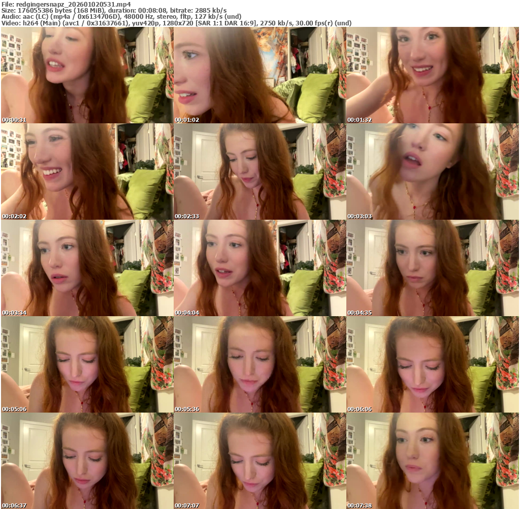Image resolution: width=520 pixels, height=509 pixels.
Task: Select the Video line reading h264 (Main)
Action: click(x=176, y=23)
